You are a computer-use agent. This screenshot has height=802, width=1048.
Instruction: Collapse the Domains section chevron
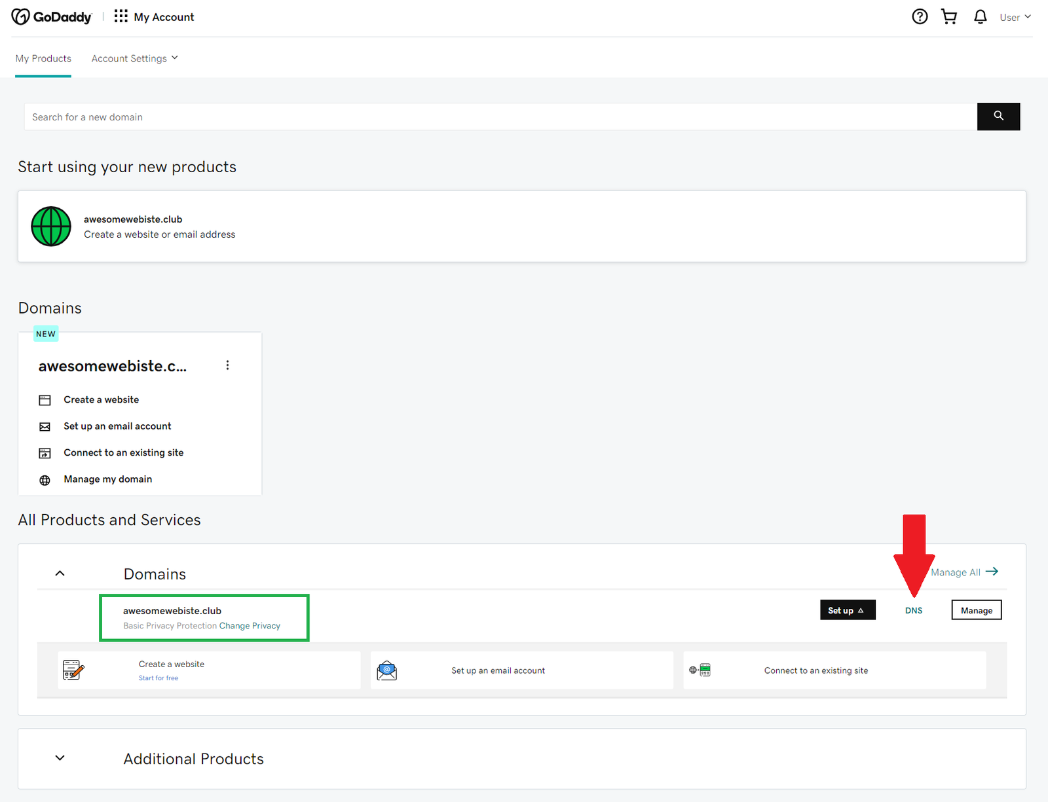coord(60,574)
